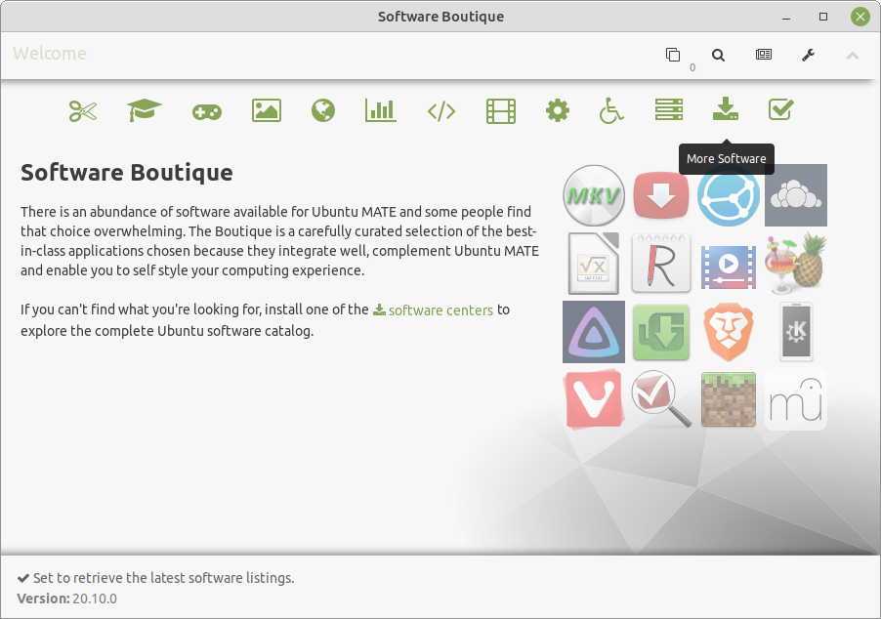
Task: Open the System category gear icon
Action: point(557,110)
